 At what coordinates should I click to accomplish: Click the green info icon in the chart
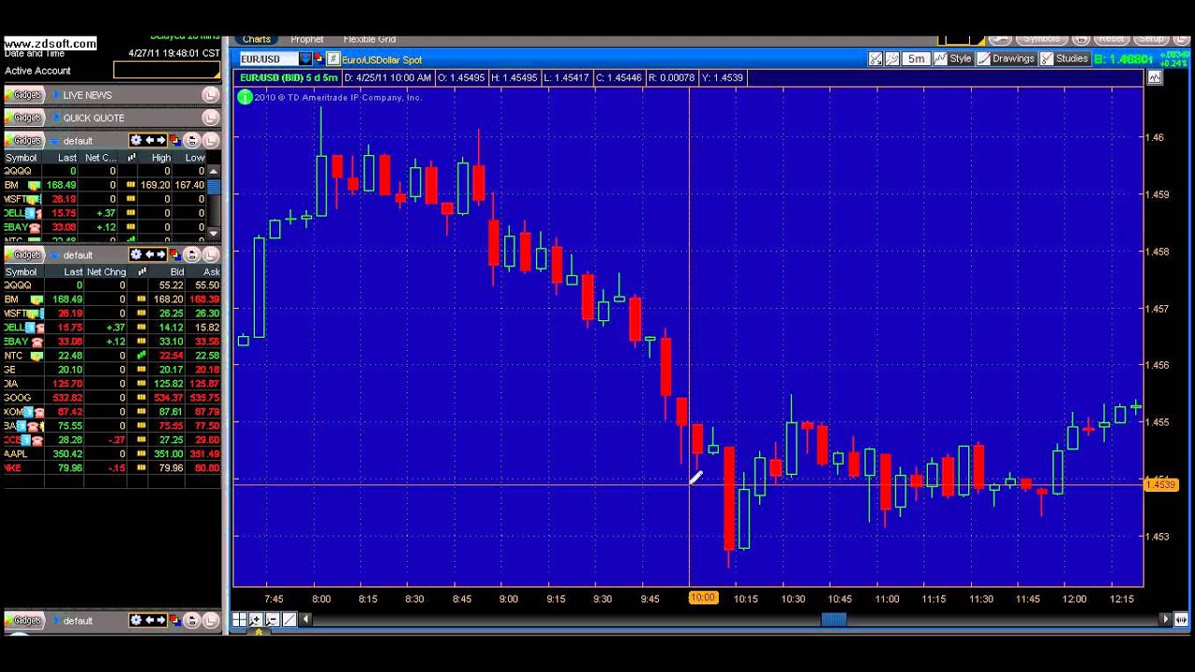[245, 97]
